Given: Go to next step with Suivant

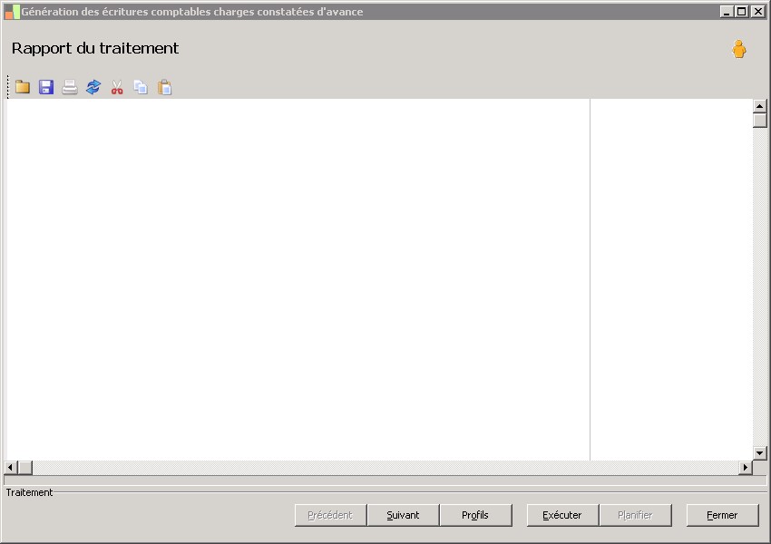Looking at the screenshot, I should (x=404, y=515).
